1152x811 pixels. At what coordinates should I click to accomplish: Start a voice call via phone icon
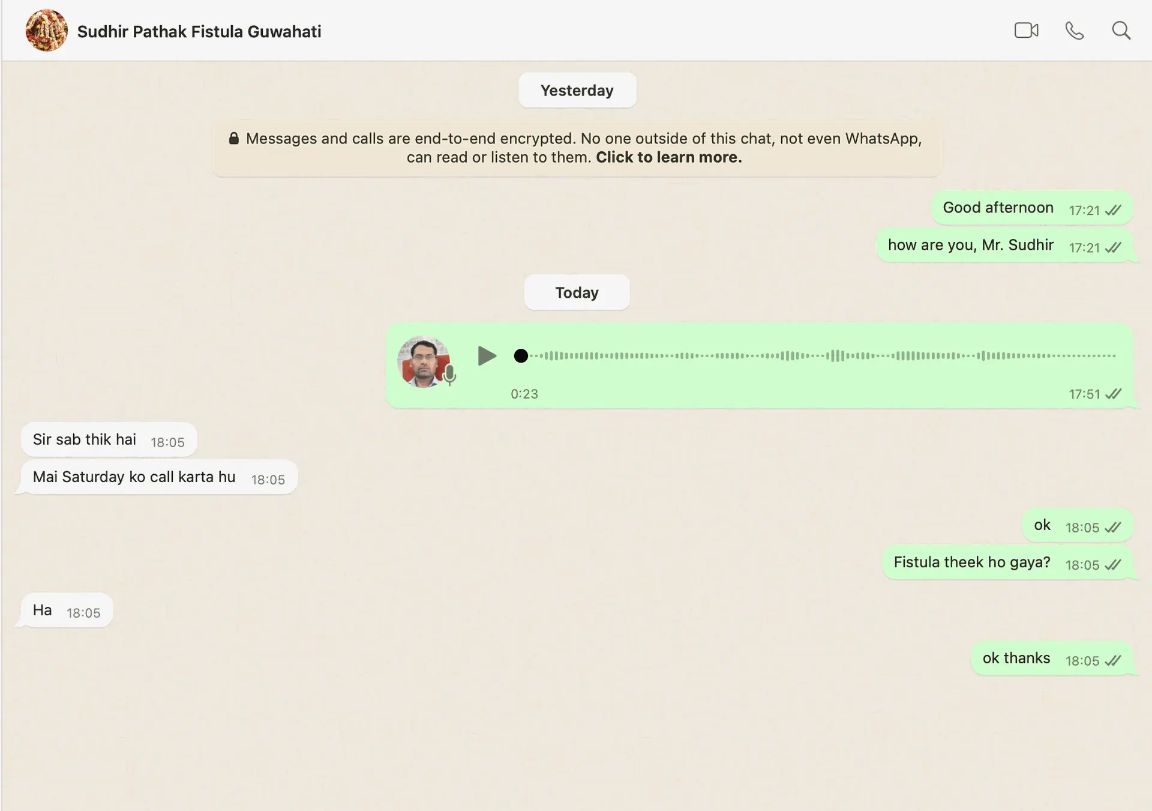tap(1074, 31)
